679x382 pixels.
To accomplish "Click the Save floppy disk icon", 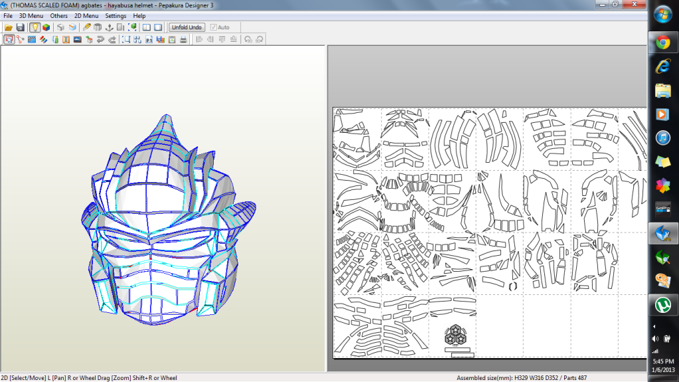I will click(21, 27).
